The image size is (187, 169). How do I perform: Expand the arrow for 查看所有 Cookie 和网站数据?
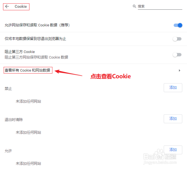pos(180,71)
